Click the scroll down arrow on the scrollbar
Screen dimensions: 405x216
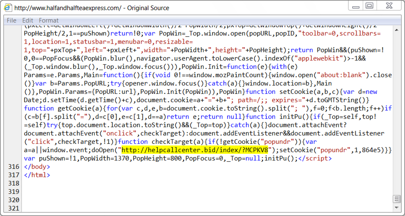tap(397, 207)
